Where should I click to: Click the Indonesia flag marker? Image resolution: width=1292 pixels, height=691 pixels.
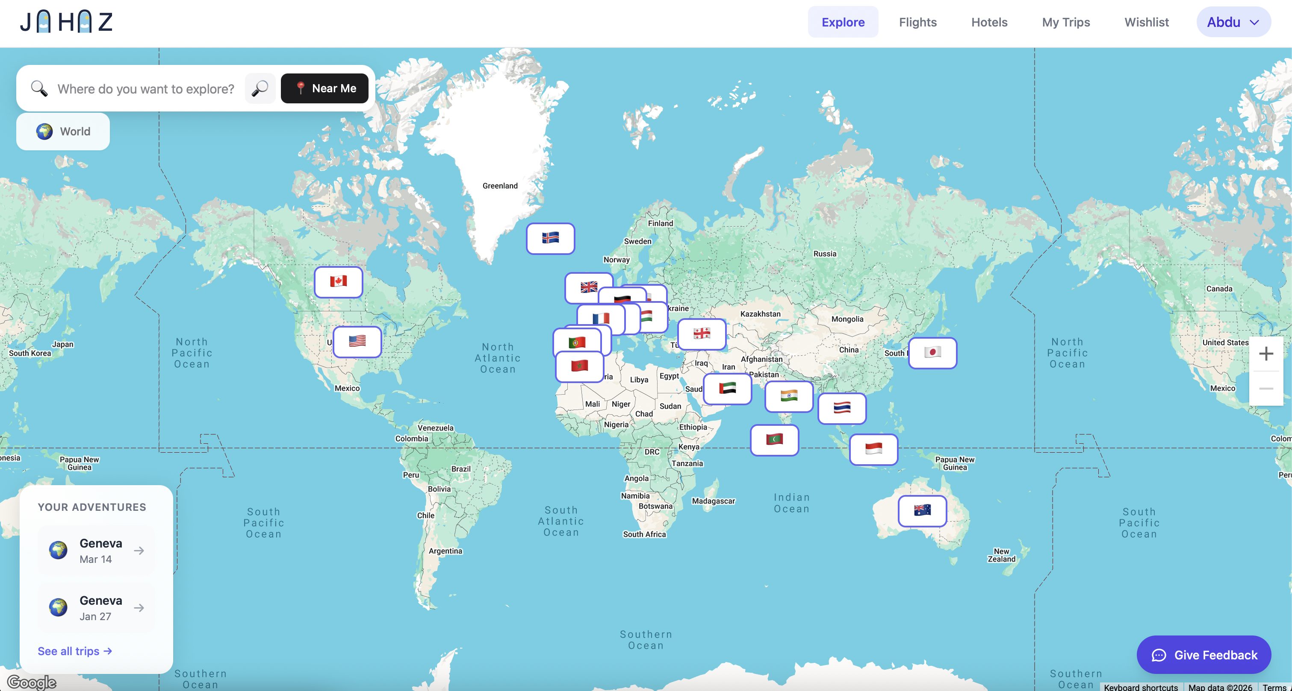click(x=873, y=449)
